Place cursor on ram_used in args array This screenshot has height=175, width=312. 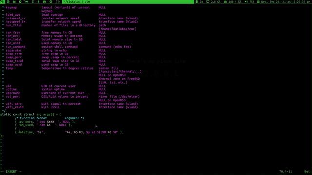[x=25, y=125]
